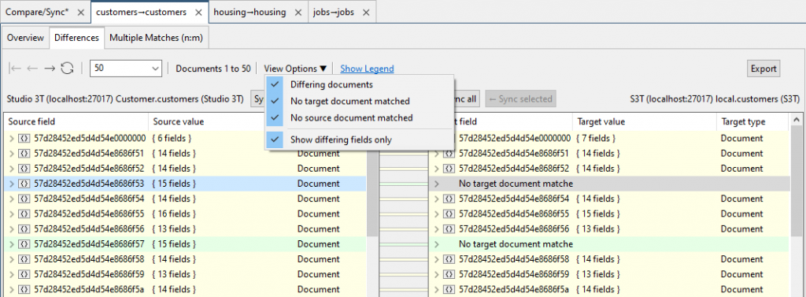Viewport: 806px width, 297px height.
Task: Click the Sync selected button
Action: coord(521,98)
